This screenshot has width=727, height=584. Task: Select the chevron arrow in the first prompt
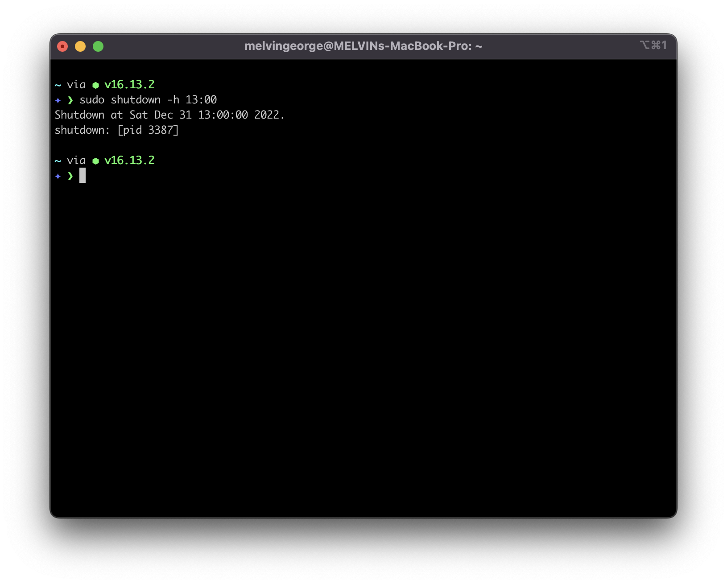[71, 100]
